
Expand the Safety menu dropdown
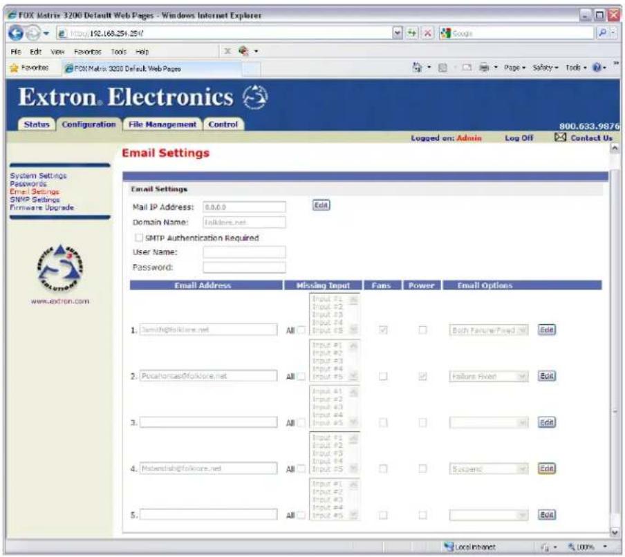coord(545,68)
